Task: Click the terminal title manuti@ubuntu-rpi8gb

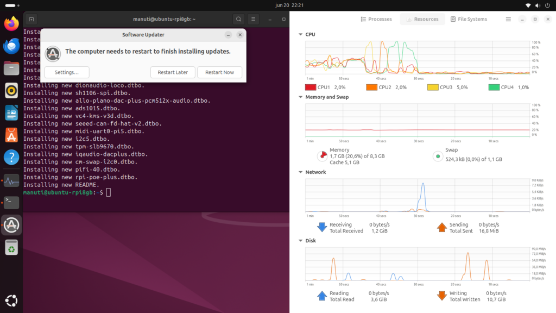Action: [x=164, y=19]
